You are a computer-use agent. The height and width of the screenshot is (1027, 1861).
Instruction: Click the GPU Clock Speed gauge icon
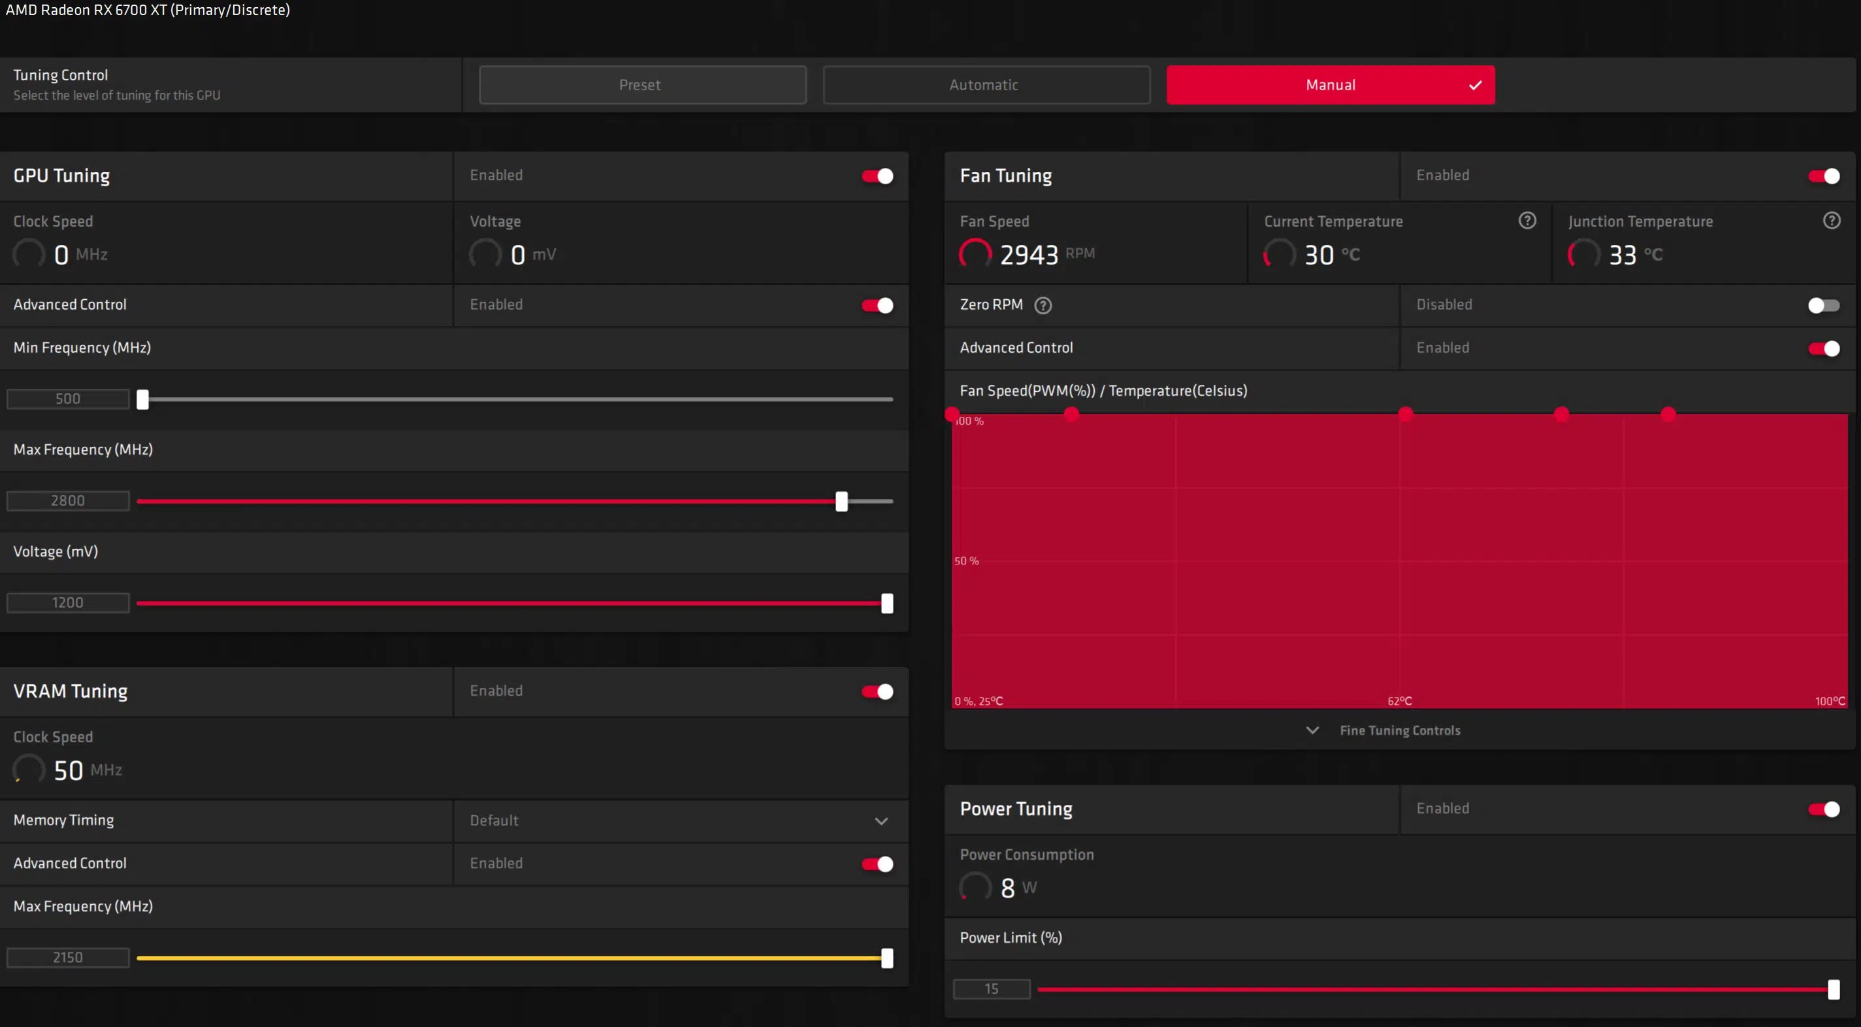point(29,253)
